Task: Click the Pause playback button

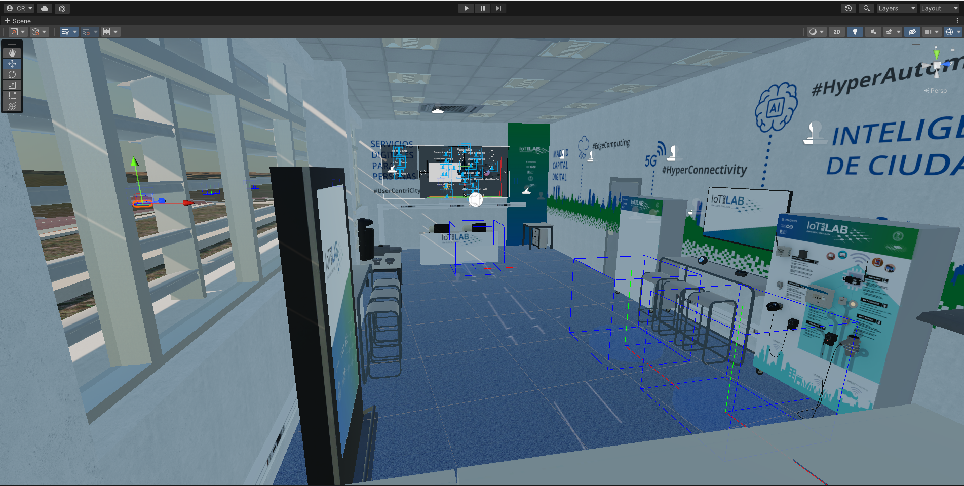Action: pos(482,8)
